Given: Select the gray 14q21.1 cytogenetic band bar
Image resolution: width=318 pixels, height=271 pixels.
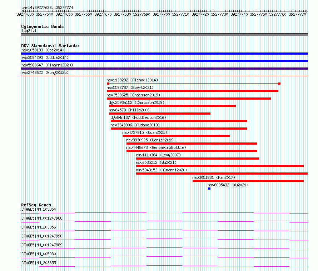Looking at the screenshot, I should coord(164,35).
